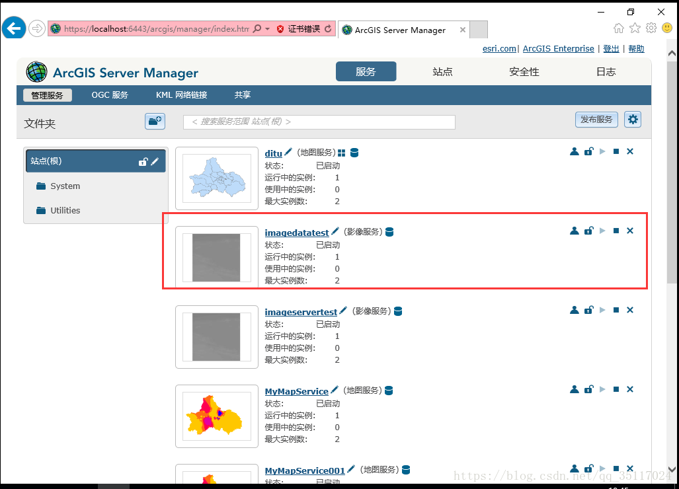Focus the service search input field
The width and height of the screenshot is (679, 489).
click(319, 122)
